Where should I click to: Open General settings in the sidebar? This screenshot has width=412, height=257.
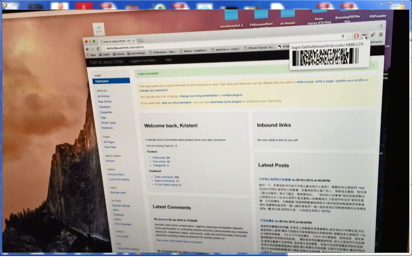click(x=121, y=206)
